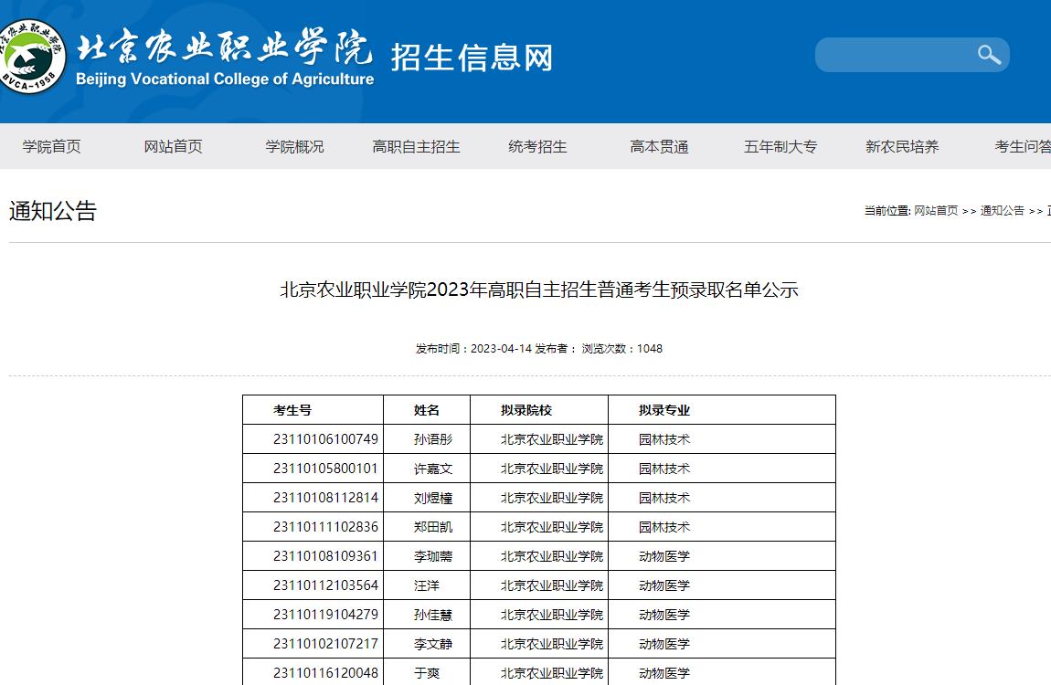Click 动物医学 in 汪洋's row
Screen dimensions: 1051x685
click(x=664, y=585)
